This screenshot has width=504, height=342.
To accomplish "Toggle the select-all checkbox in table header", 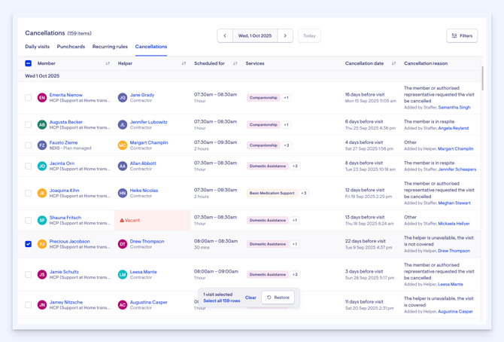I will click(x=29, y=63).
